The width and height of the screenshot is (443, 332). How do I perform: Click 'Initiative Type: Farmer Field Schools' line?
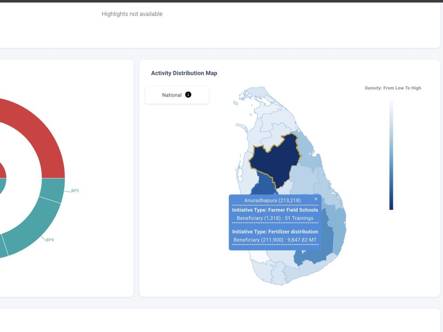click(275, 210)
